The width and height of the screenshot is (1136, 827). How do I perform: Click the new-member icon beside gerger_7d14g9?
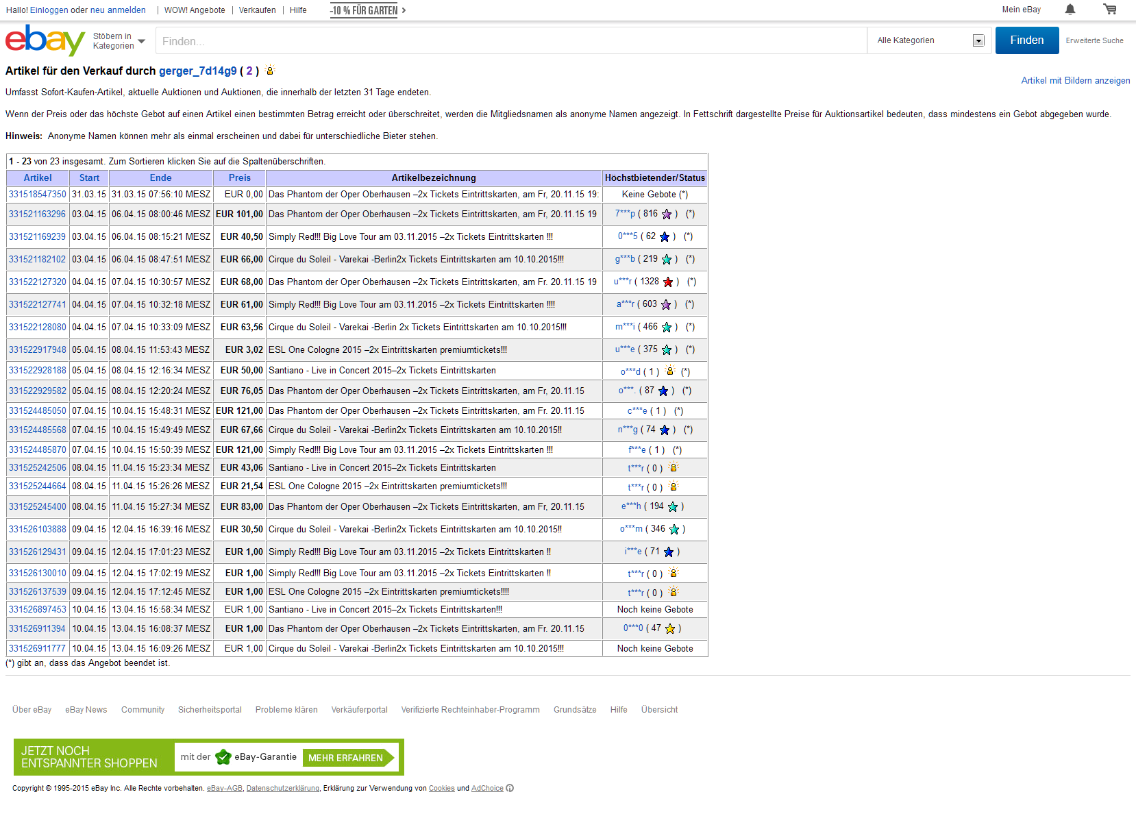pyautogui.click(x=270, y=70)
